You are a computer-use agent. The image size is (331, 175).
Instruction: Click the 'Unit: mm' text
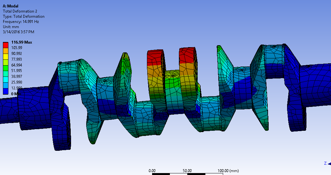(11, 27)
